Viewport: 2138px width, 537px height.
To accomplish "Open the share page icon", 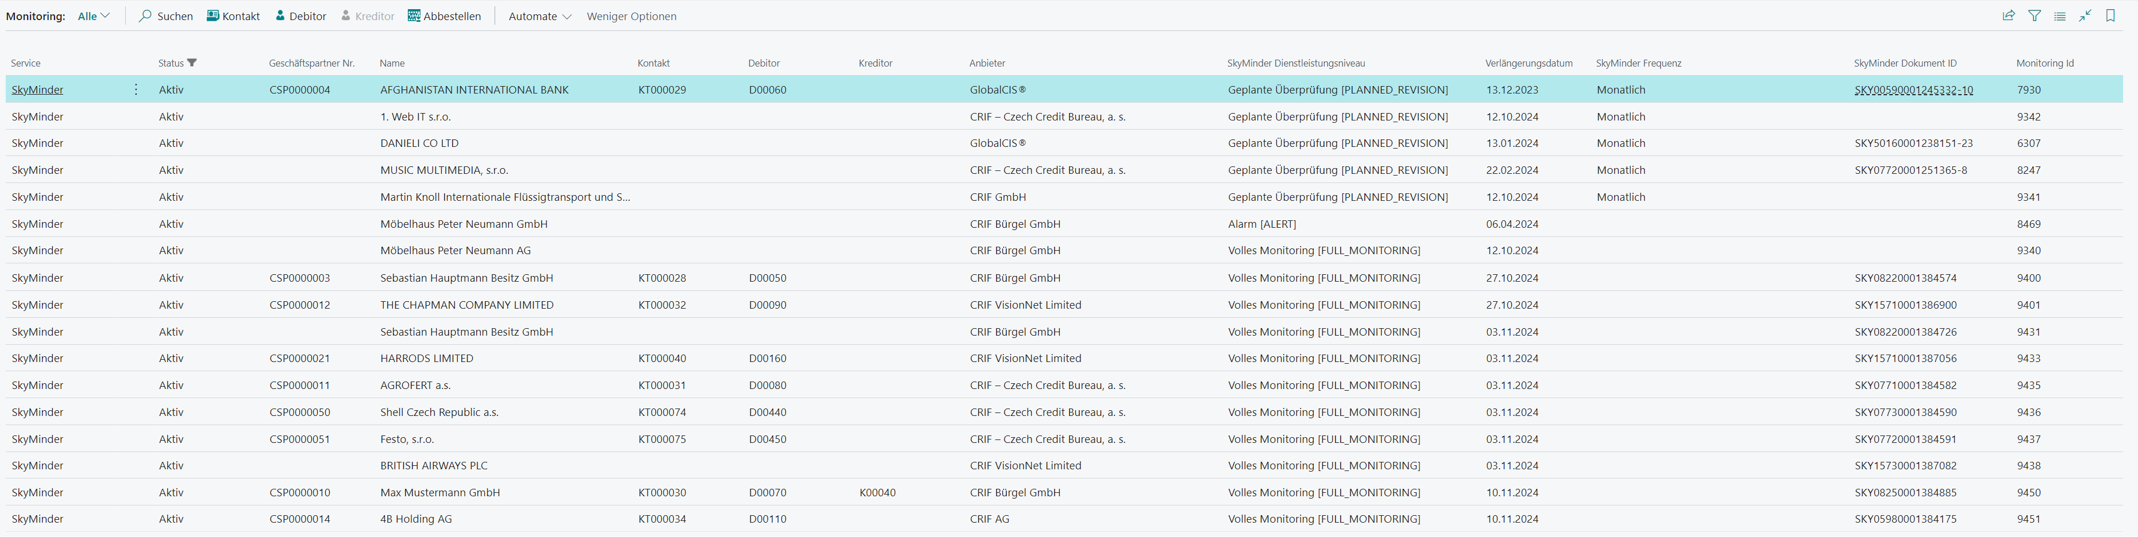I will click(x=2009, y=15).
